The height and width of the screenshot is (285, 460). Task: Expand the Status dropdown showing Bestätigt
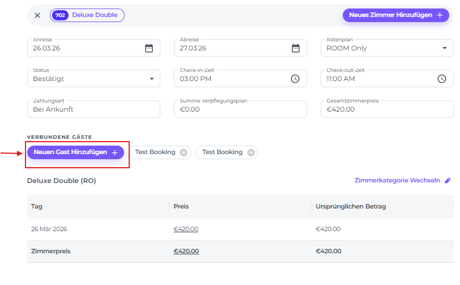coord(151,79)
